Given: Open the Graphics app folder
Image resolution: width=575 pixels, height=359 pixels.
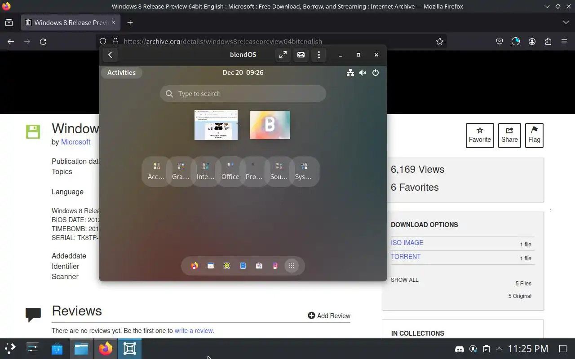Looking at the screenshot, I should 181,171.
